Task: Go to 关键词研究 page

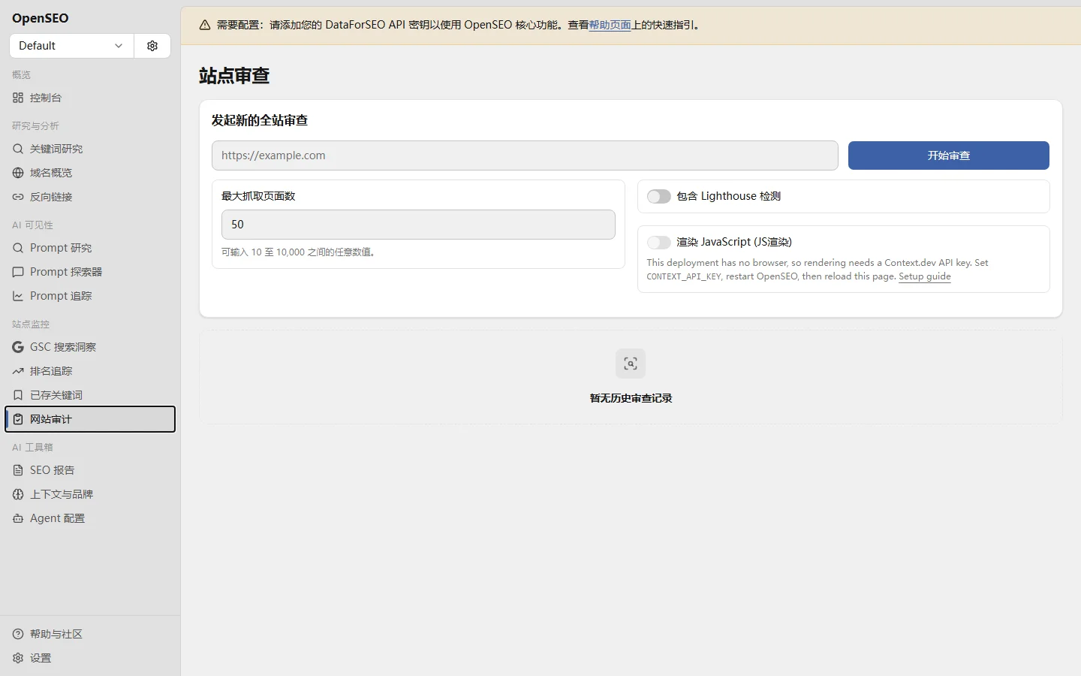Action: (90, 149)
